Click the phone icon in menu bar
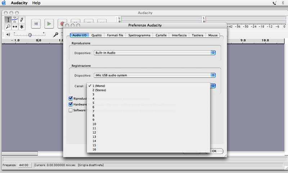The image size is (288, 173). coord(275,3)
